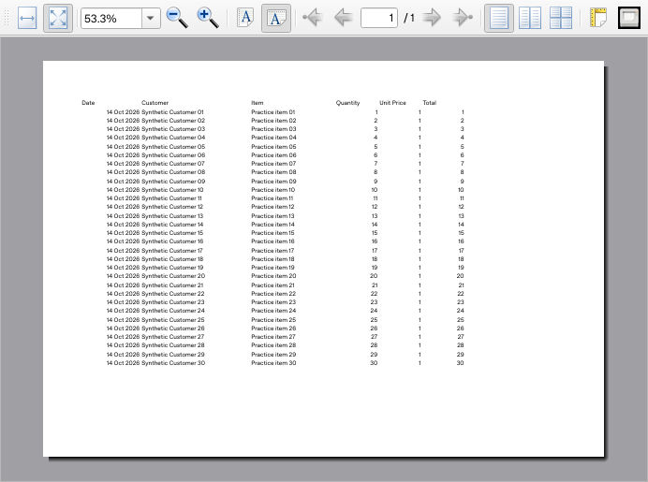Toggle the highlighted A page margins icon

click(276, 18)
